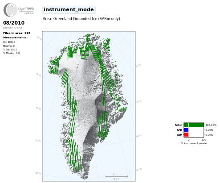Click the 'Missing: 0' statistic
Screen dimensions: 219x183
[x=9, y=46]
